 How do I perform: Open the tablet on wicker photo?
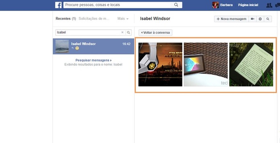pyautogui.click(x=206, y=64)
